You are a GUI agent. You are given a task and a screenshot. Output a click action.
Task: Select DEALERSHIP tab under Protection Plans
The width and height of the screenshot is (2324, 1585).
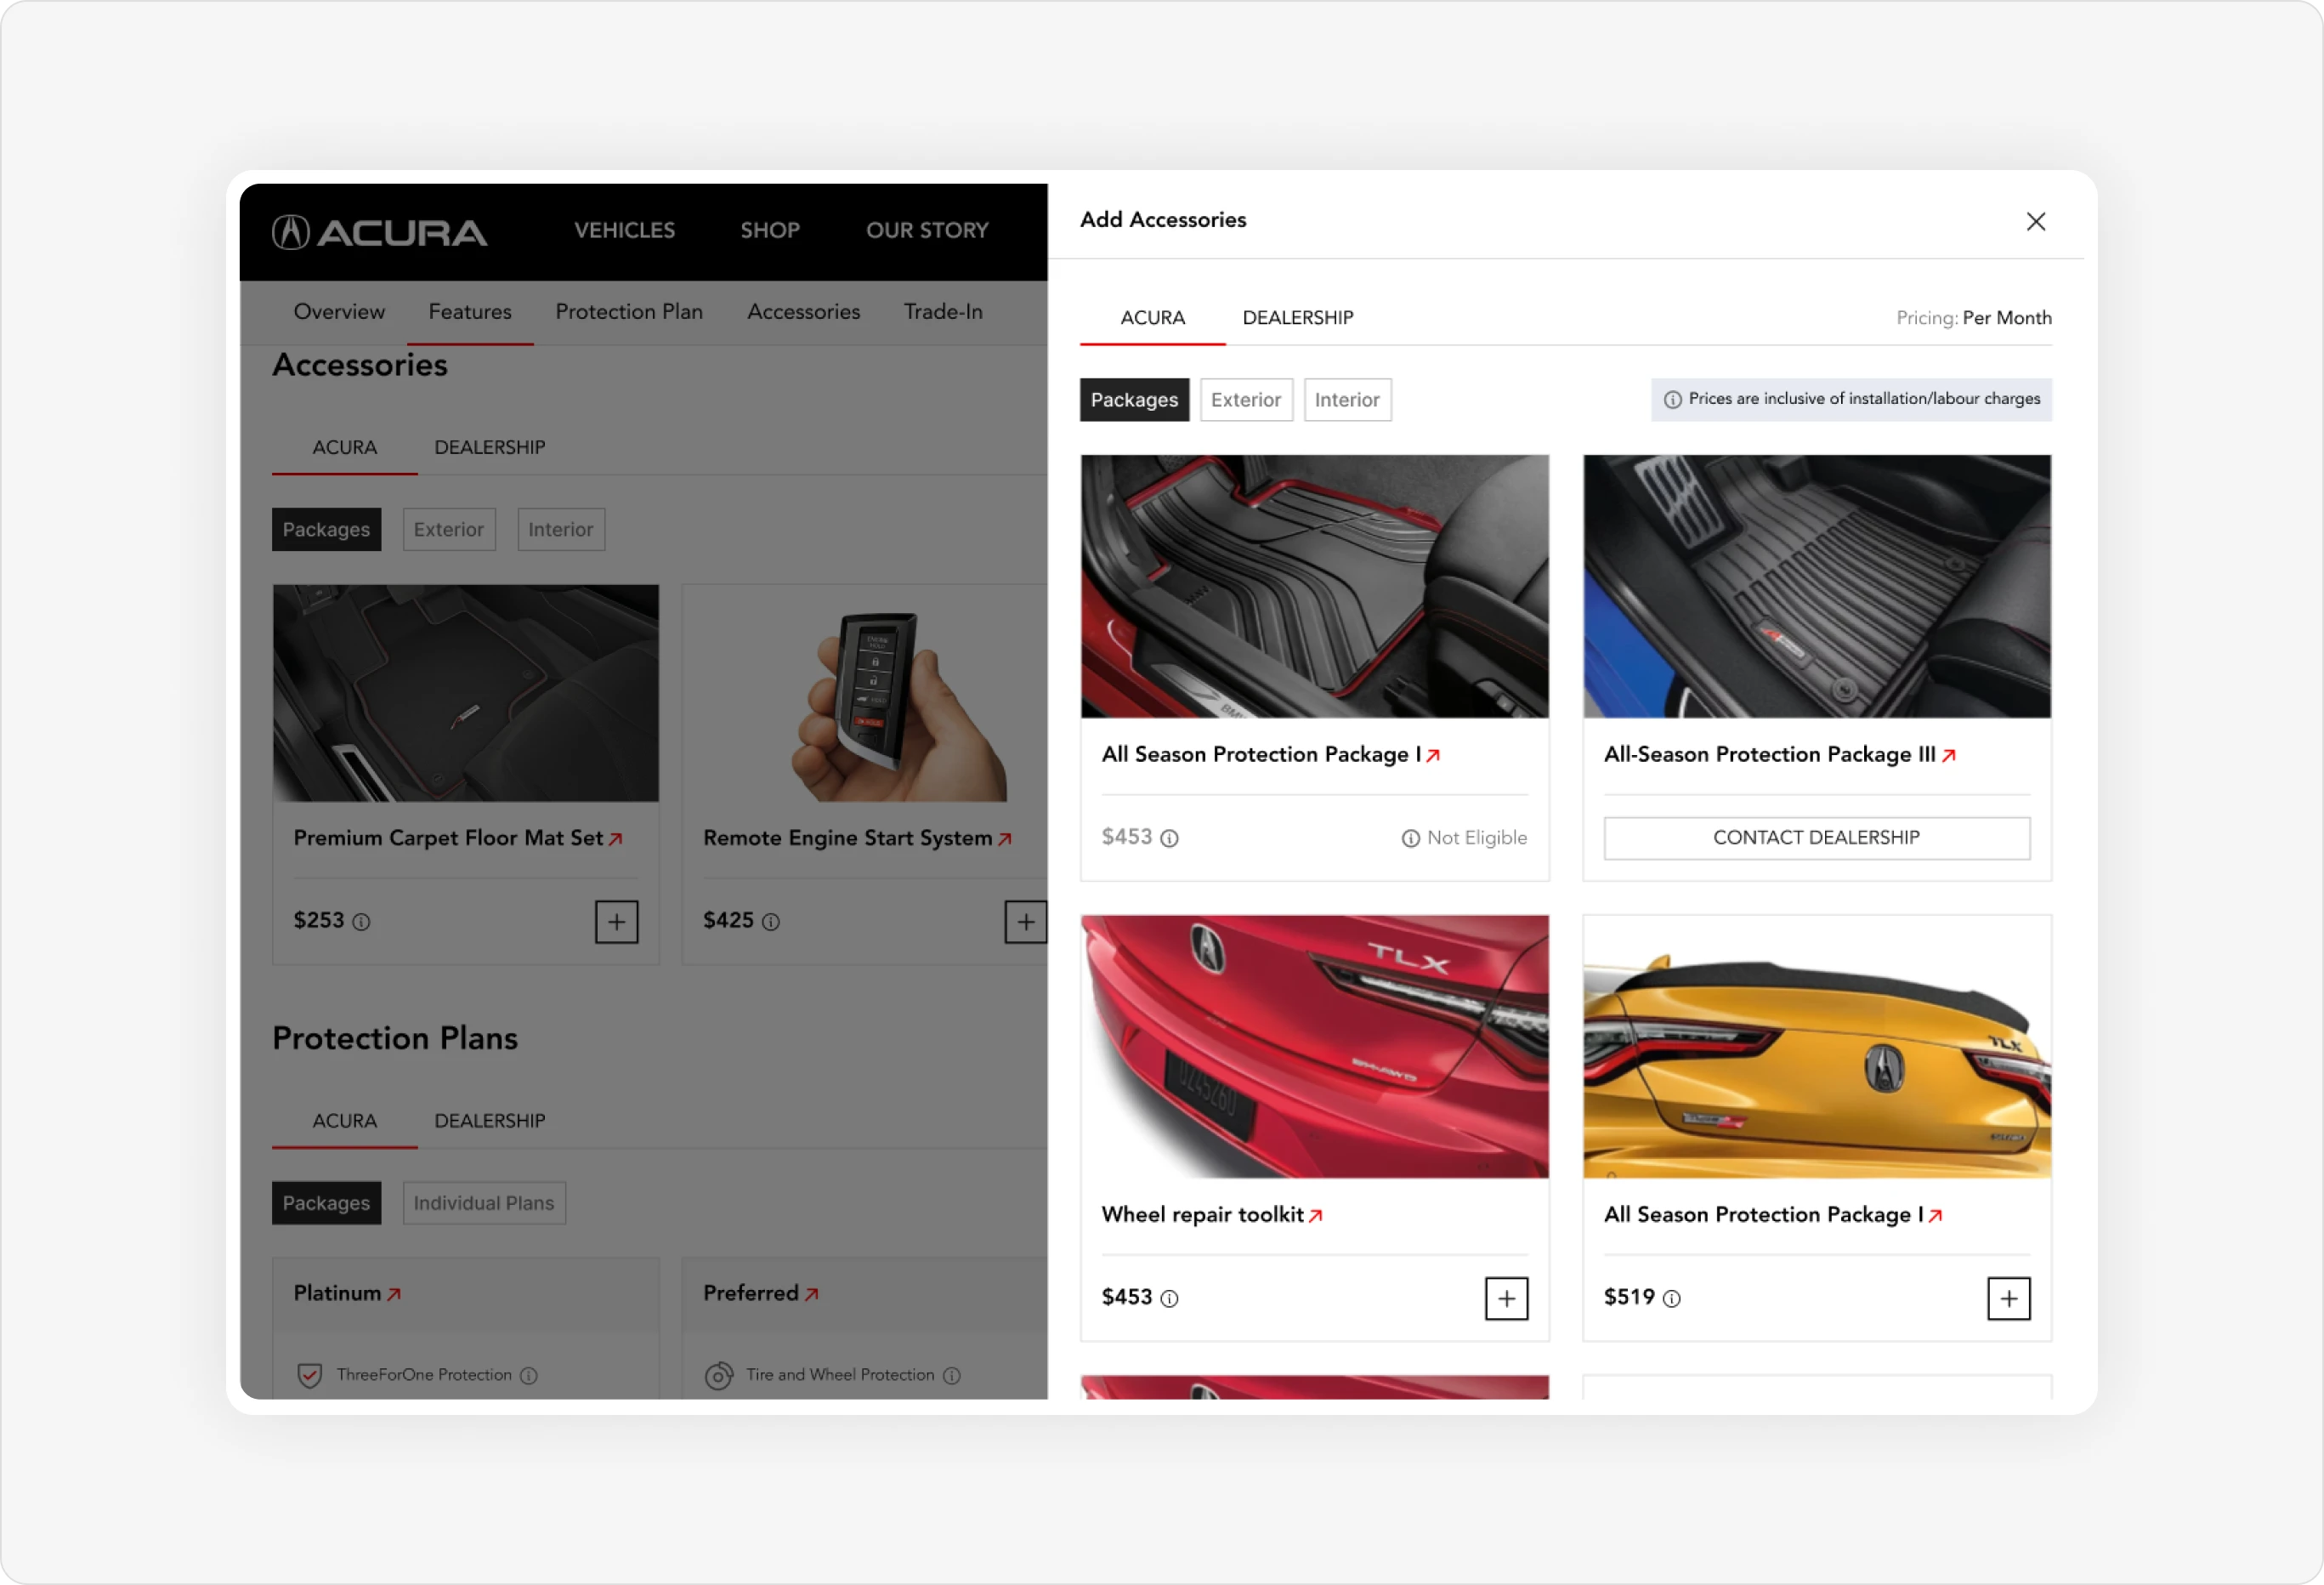(490, 1121)
